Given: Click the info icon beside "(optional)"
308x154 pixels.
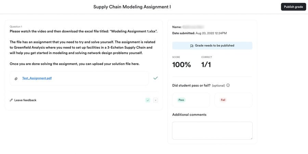Looking at the screenshot, I should pyautogui.click(x=228, y=85).
